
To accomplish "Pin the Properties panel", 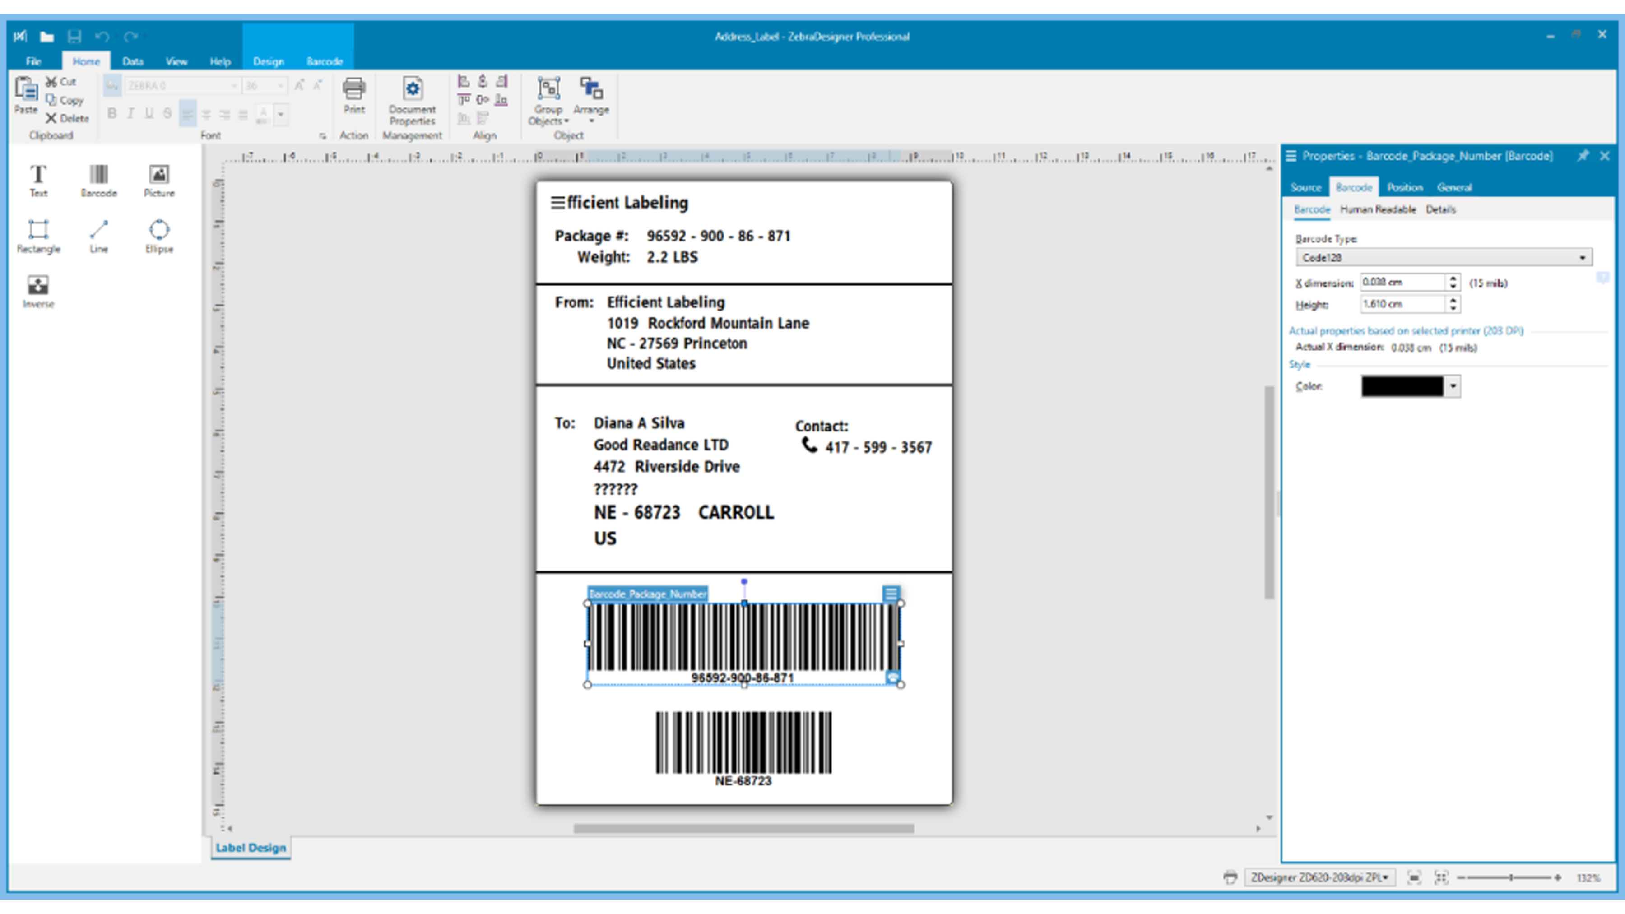I will (1583, 156).
